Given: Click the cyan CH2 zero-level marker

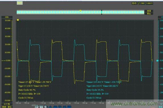Looking at the screenshot, I should pyautogui.click(x=157, y=61).
